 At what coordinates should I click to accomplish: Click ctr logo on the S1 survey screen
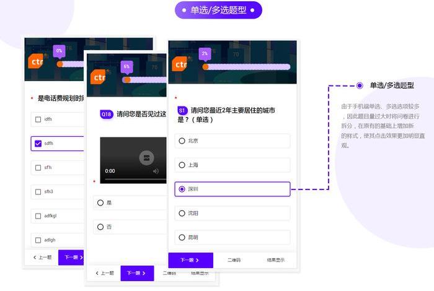pyautogui.click(x=180, y=64)
